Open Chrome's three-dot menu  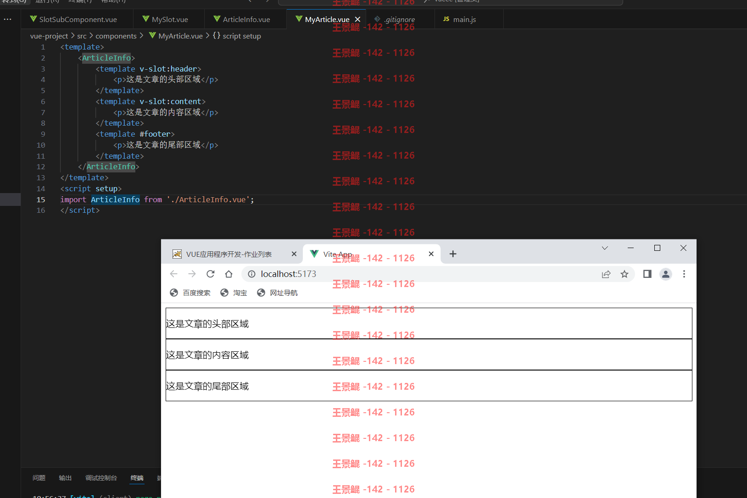point(684,274)
